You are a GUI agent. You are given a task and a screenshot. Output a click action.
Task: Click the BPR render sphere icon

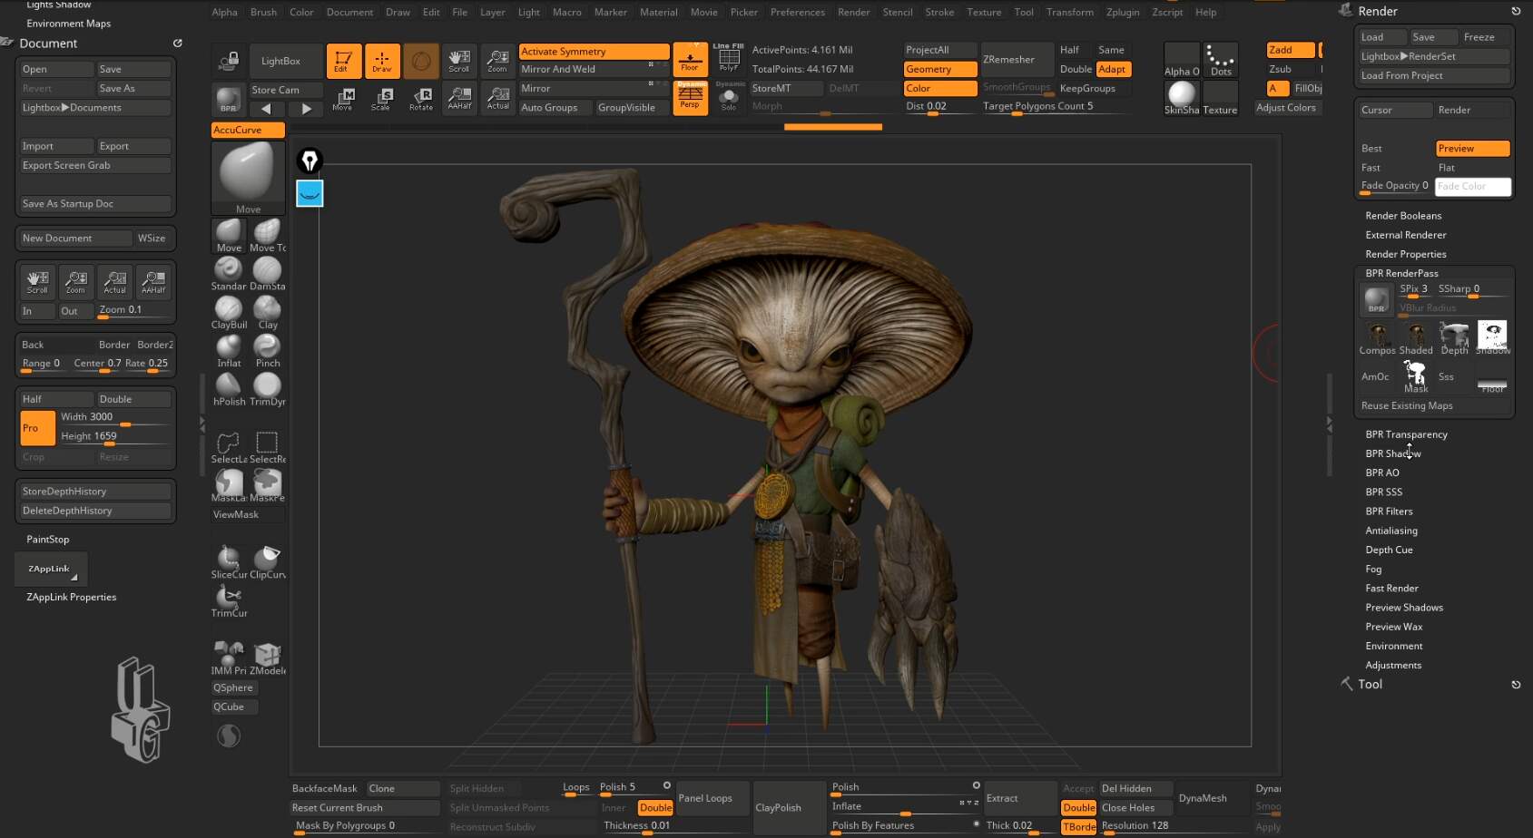228,99
